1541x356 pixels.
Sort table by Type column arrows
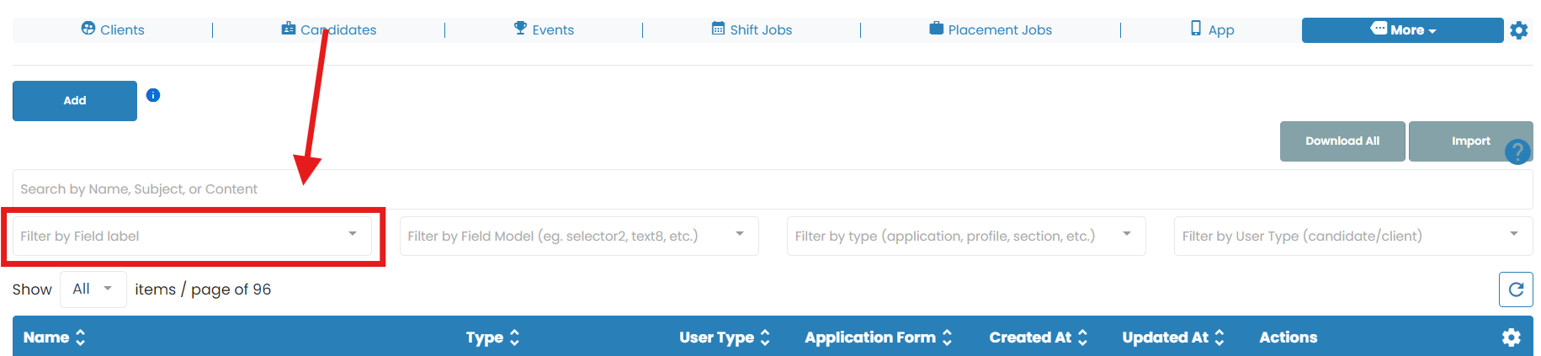click(x=514, y=337)
